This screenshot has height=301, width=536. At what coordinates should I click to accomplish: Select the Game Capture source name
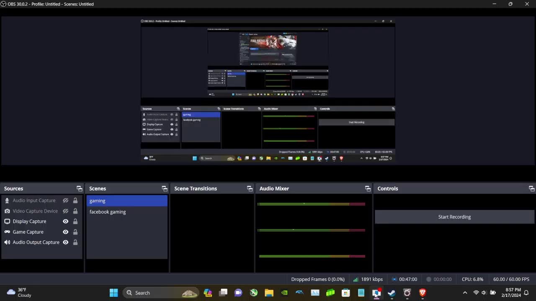(28, 232)
